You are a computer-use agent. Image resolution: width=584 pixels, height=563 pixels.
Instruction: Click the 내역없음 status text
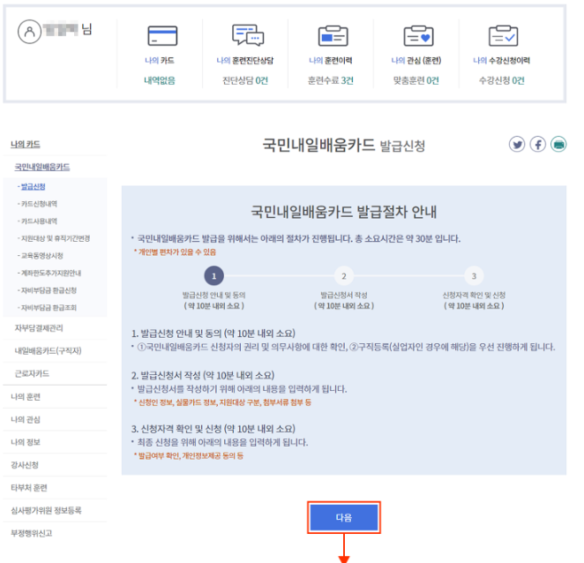click(160, 80)
